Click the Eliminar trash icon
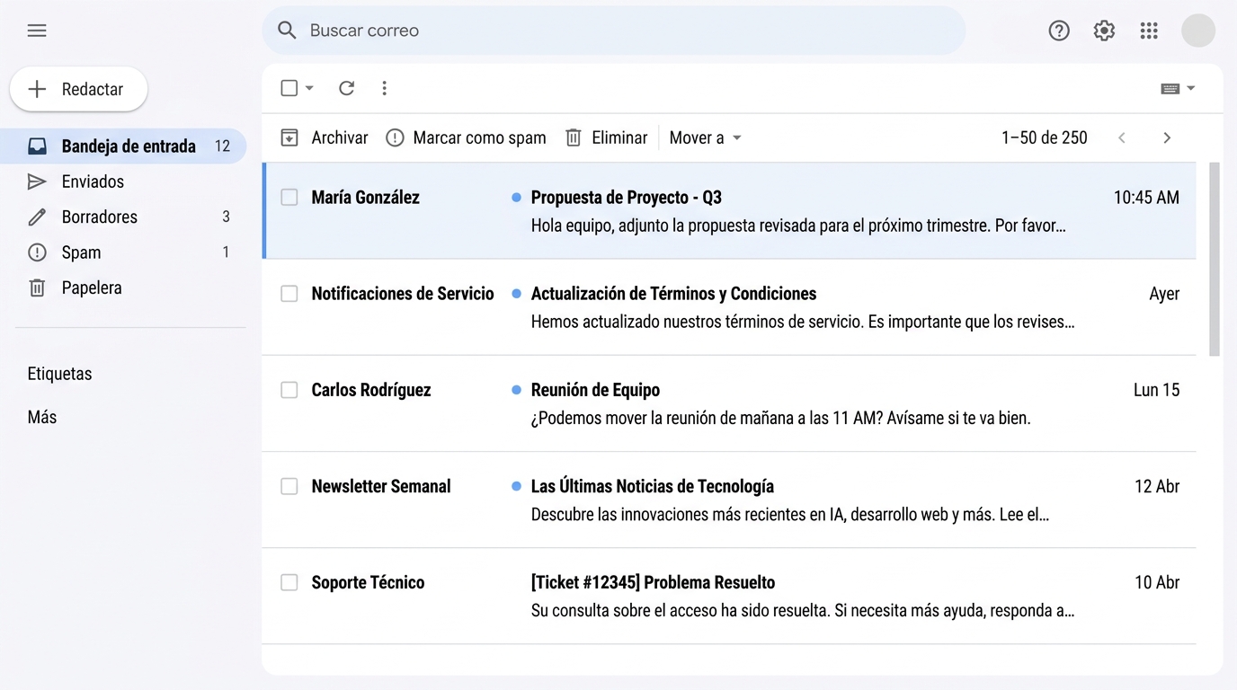The height and width of the screenshot is (690, 1237). [574, 137]
